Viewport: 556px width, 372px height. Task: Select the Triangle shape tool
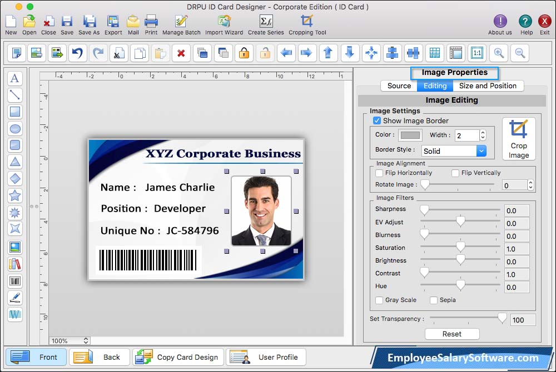click(15, 162)
